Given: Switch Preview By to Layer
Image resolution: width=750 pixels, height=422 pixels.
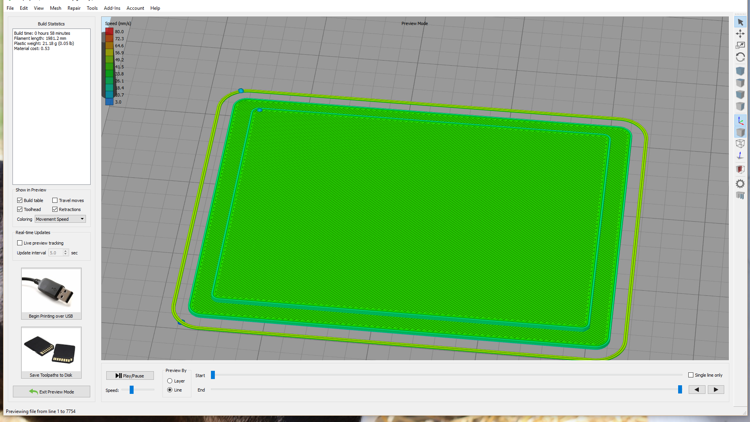Looking at the screenshot, I should tap(170, 381).
